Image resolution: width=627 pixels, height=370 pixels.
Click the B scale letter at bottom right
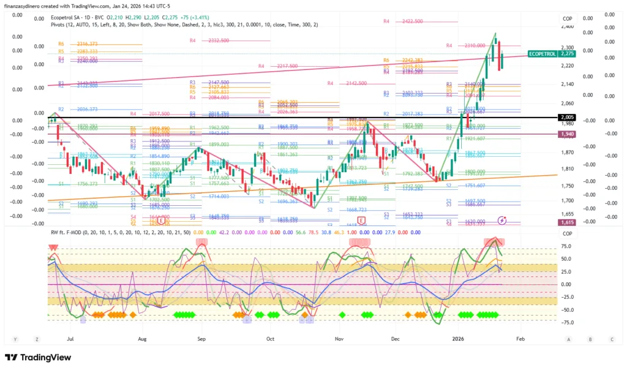coord(590,339)
